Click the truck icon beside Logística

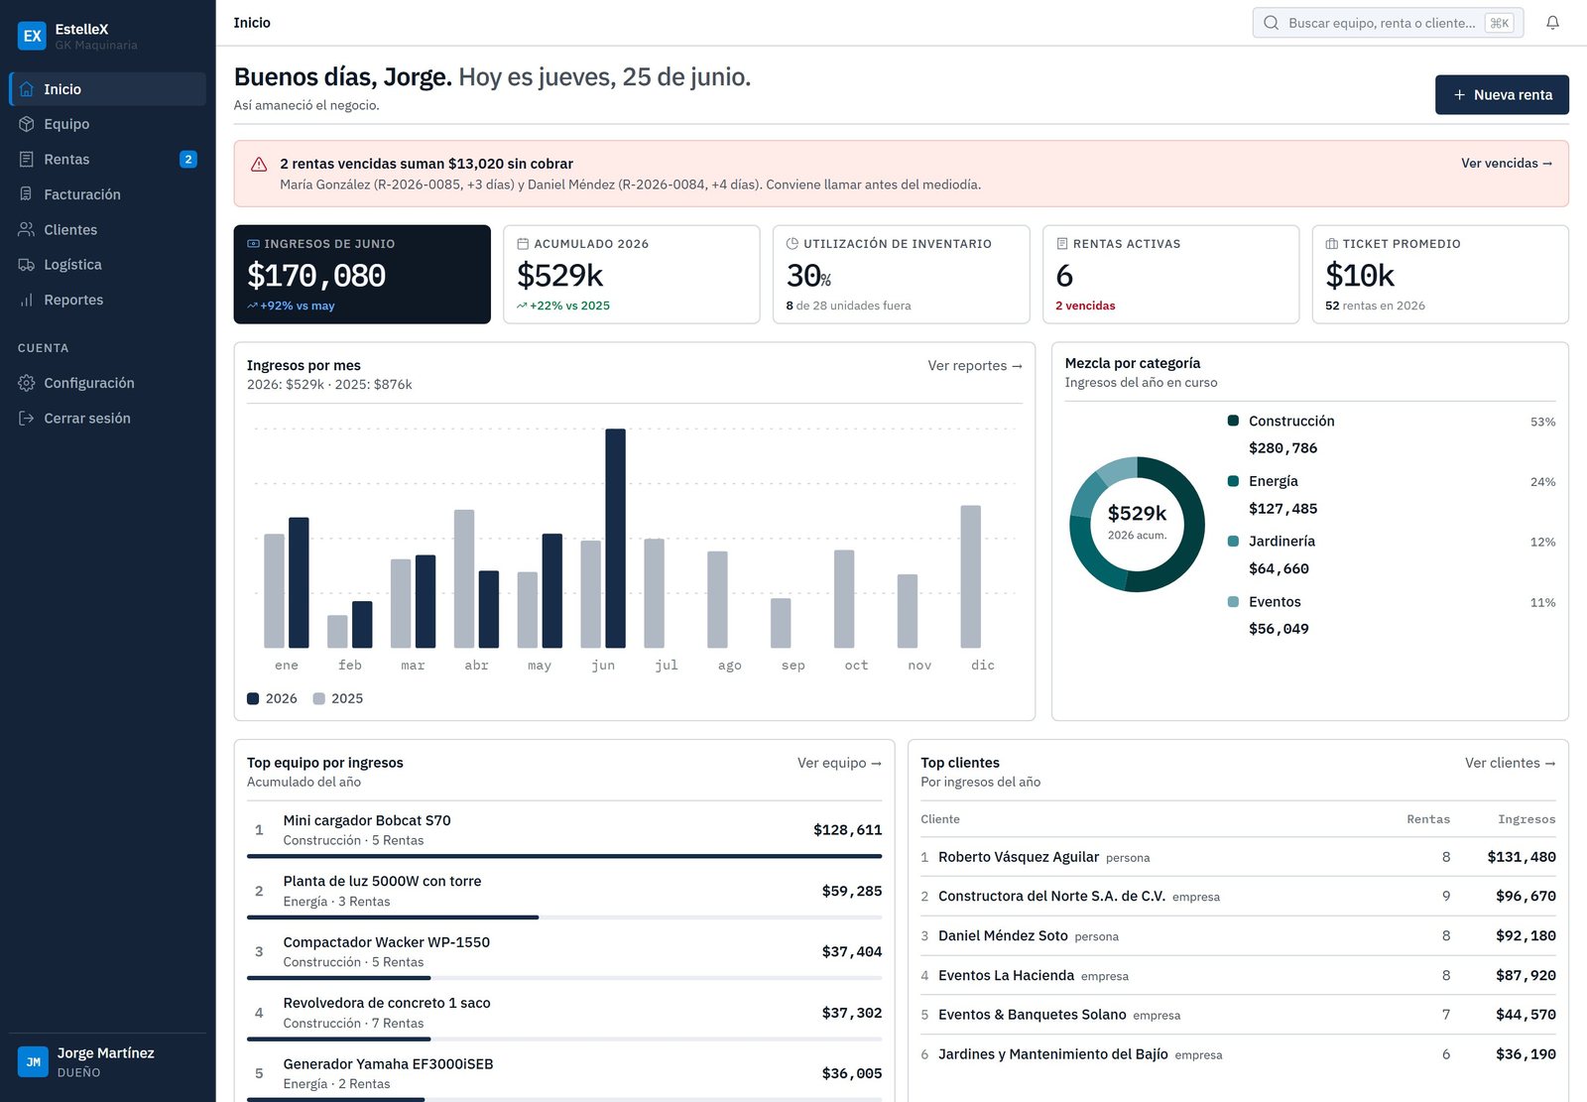point(27,265)
